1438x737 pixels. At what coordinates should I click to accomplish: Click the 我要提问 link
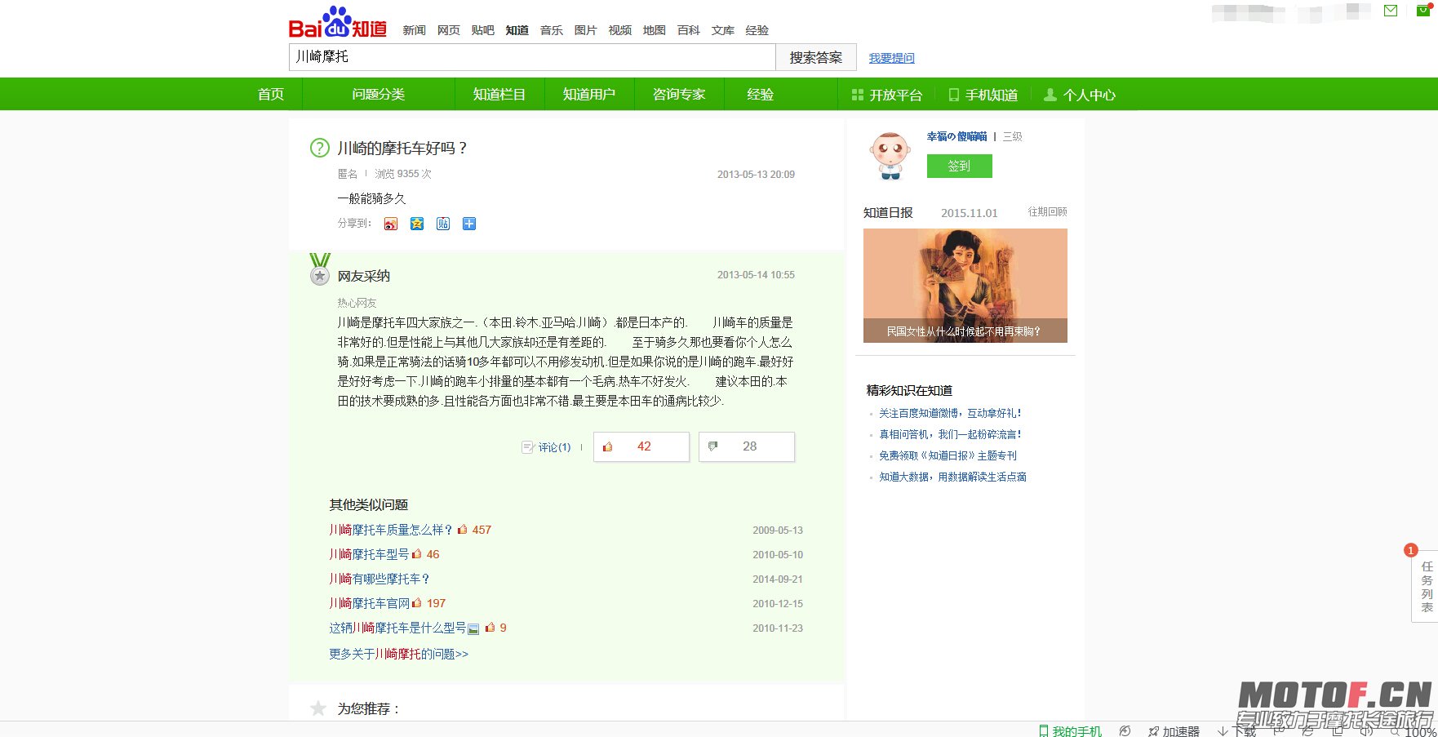click(x=892, y=58)
